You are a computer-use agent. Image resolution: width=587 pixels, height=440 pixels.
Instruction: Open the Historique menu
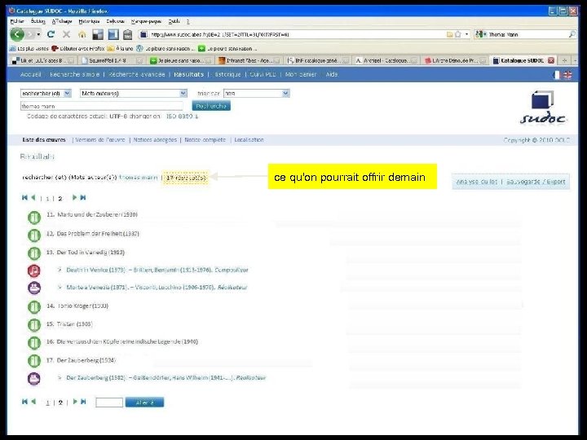point(89,21)
